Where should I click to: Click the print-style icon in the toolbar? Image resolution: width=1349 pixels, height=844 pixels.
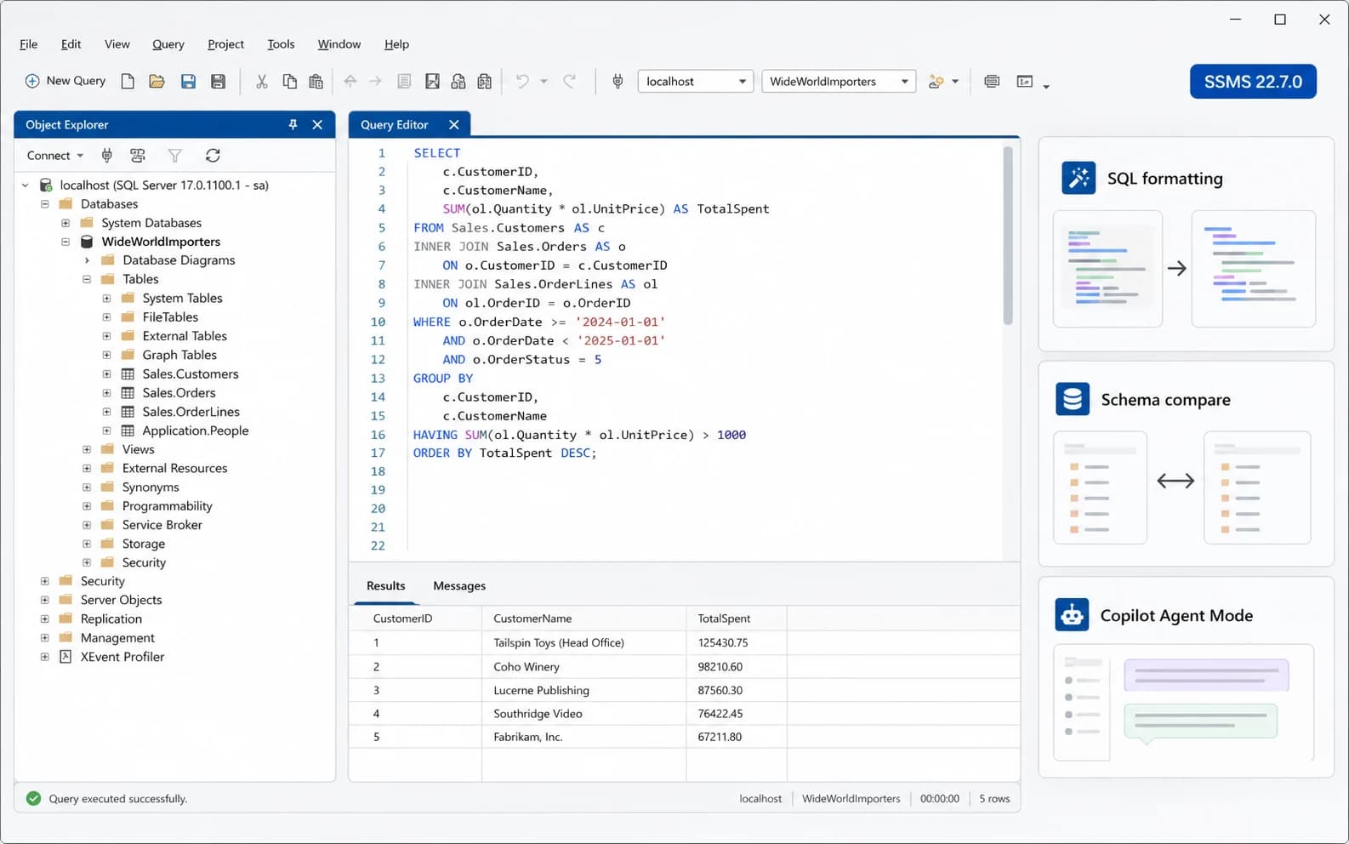pos(992,81)
